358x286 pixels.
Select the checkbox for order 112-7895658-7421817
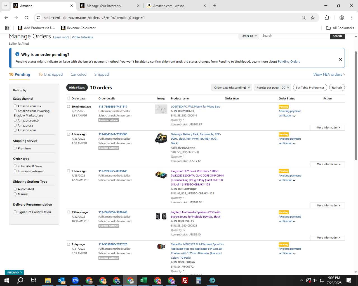click(68, 106)
